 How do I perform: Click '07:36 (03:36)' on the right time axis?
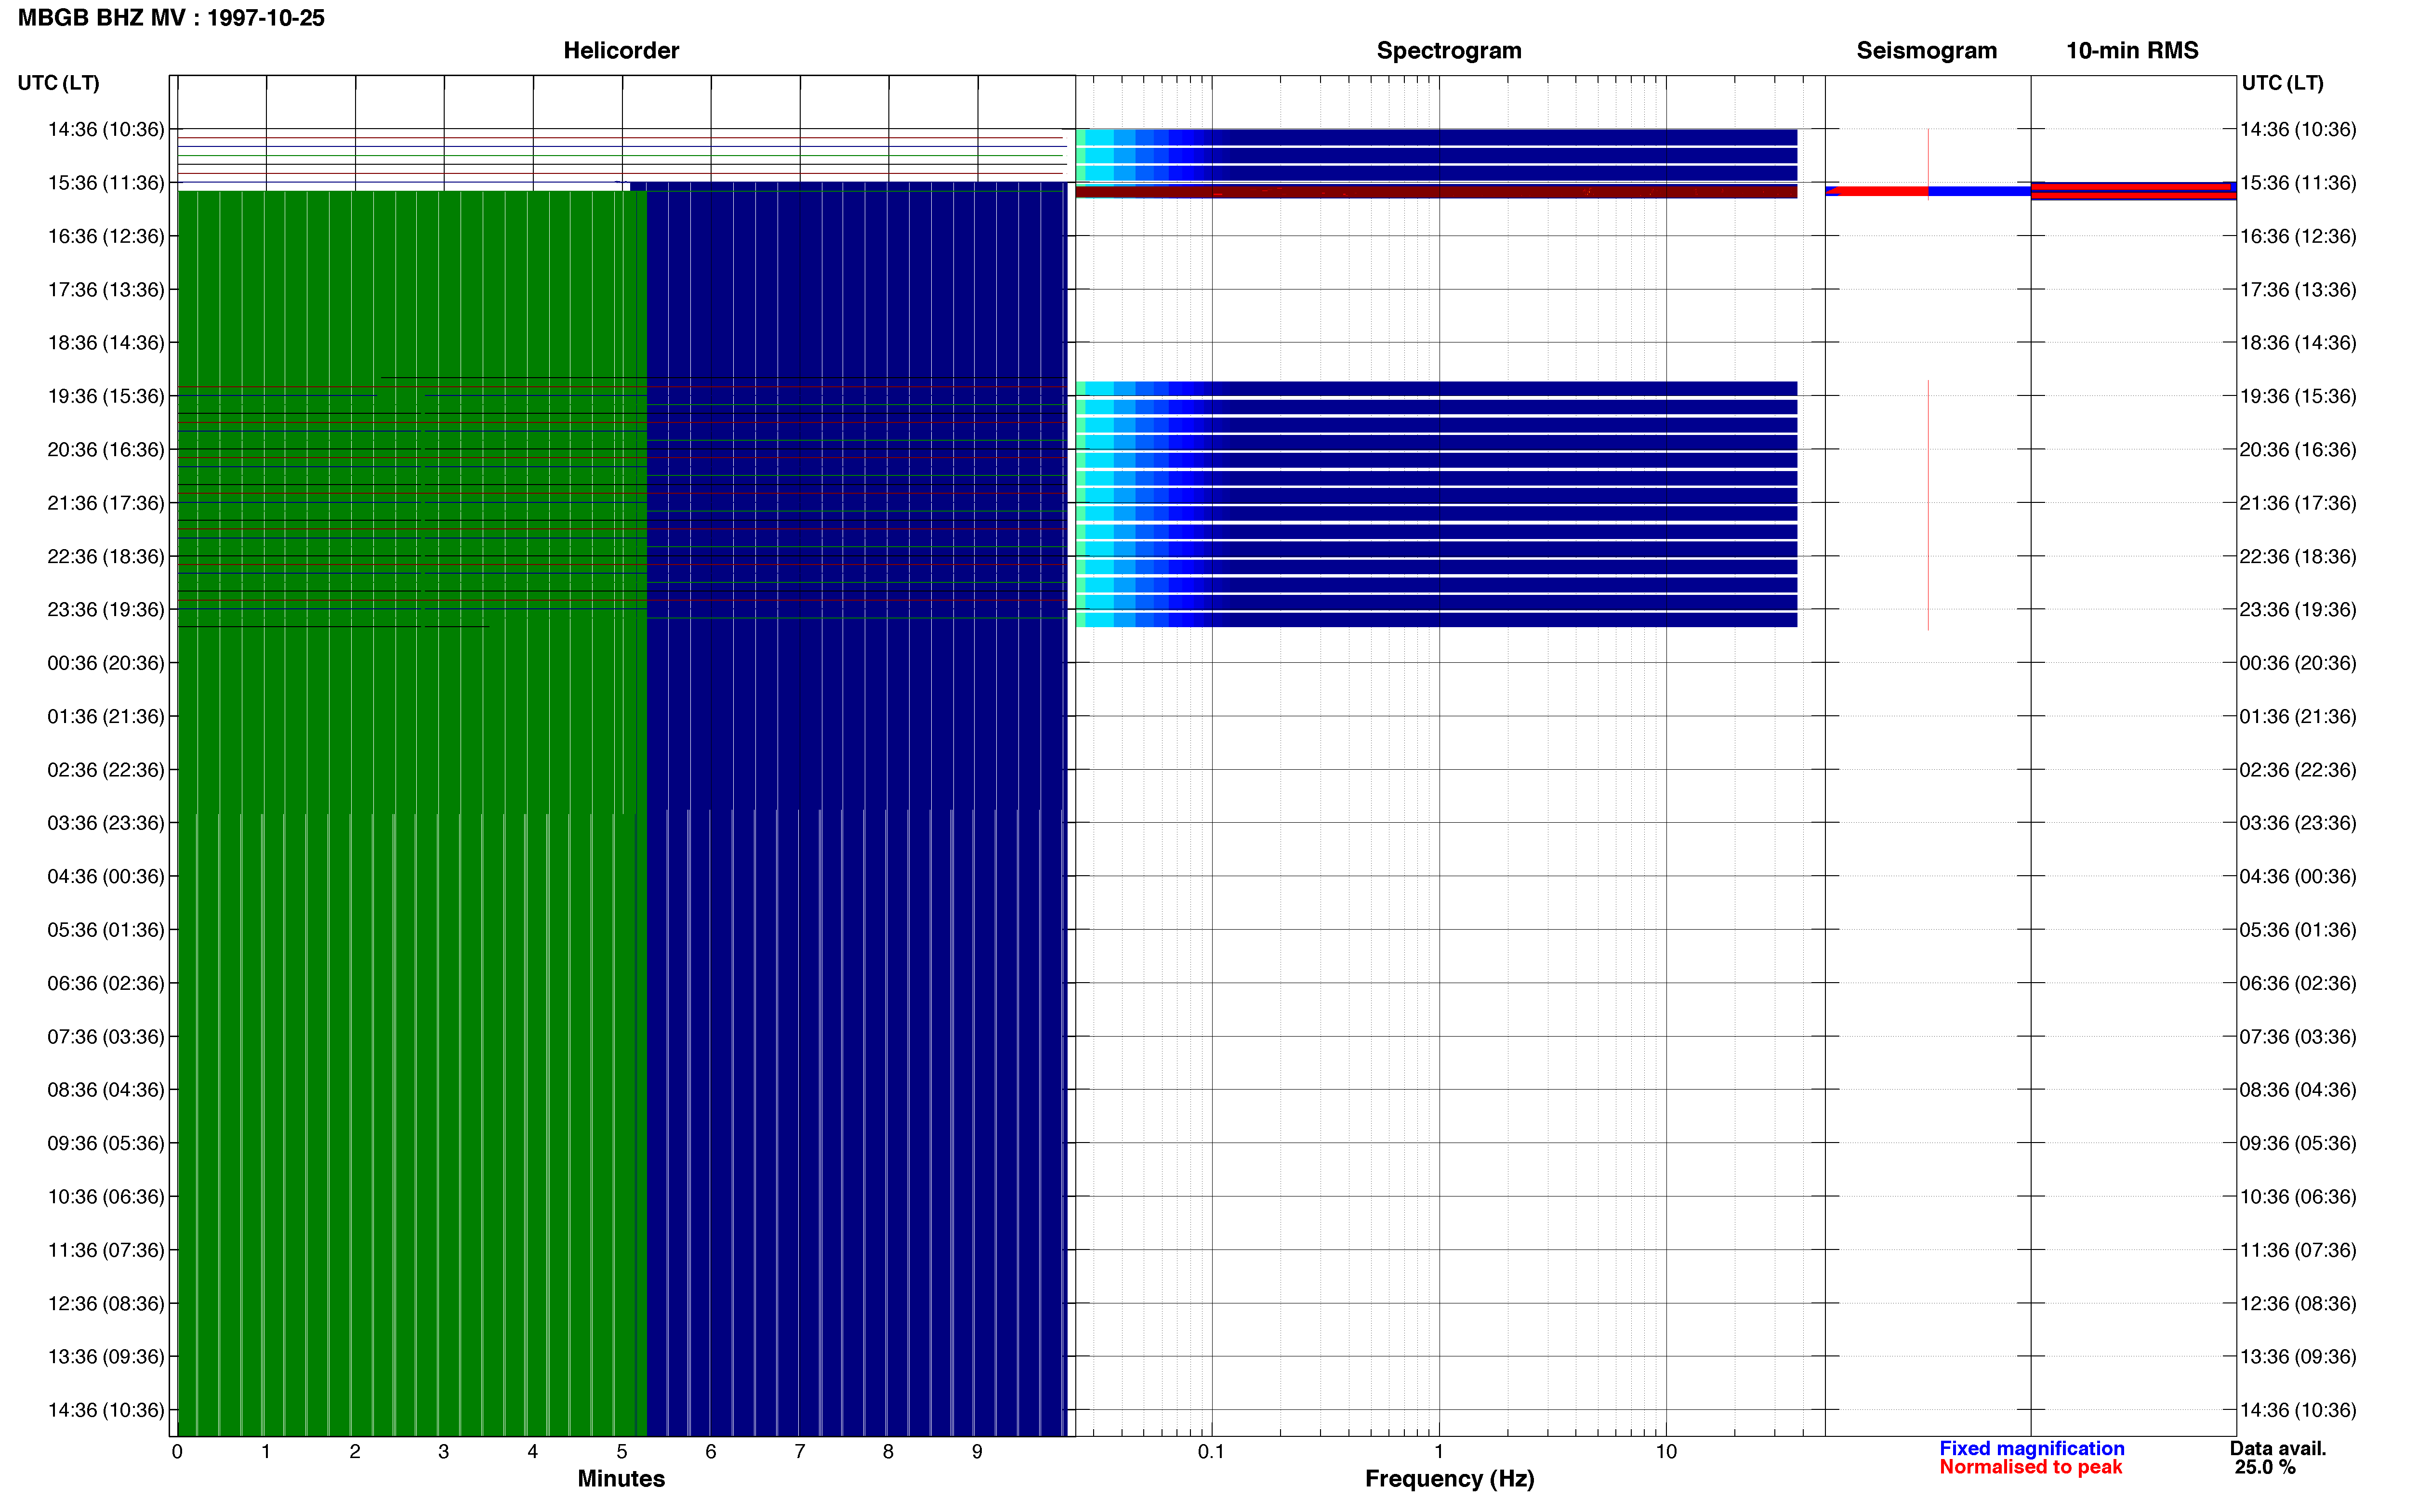[x=2298, y=1036]
